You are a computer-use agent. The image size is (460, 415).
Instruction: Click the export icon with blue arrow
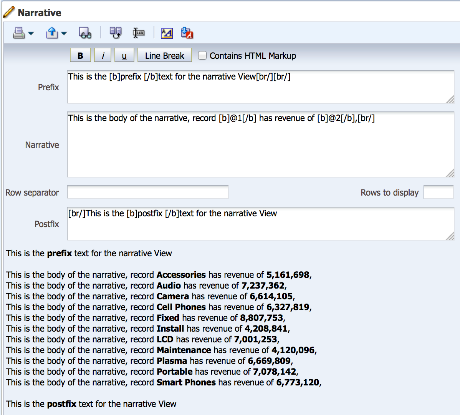(52, 33)
